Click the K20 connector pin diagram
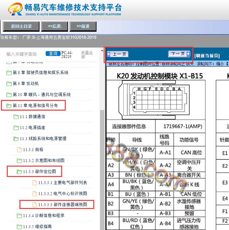229x230 pixels. (x=154, y=100)
